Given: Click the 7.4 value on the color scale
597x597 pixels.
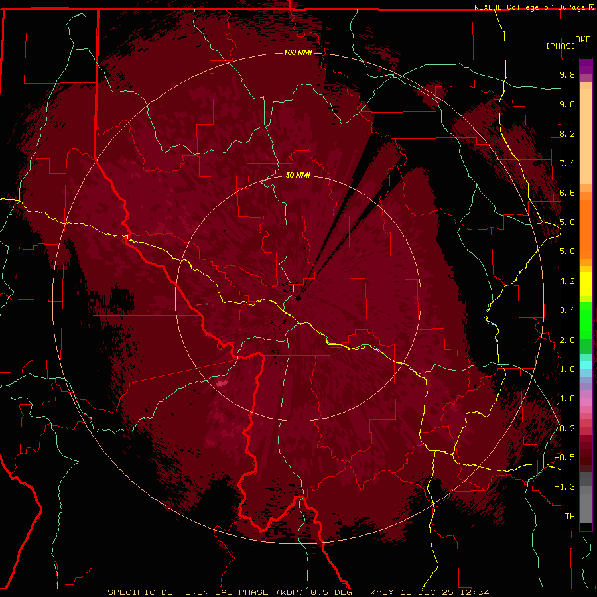Looking at the screenshot, I should [x=567, y=163].
